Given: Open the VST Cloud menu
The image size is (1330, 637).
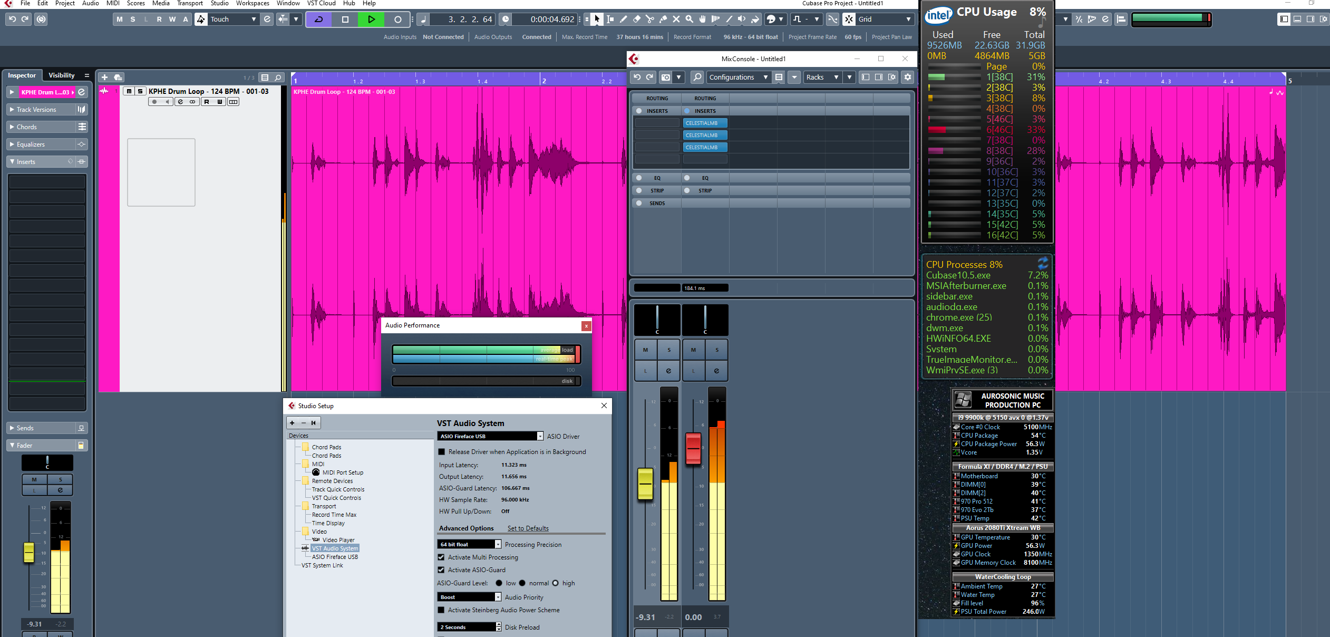Looking at the screenshot, I should [322, 3].
